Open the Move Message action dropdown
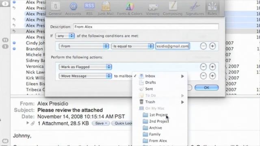260x146 pixels. point(85,76)
